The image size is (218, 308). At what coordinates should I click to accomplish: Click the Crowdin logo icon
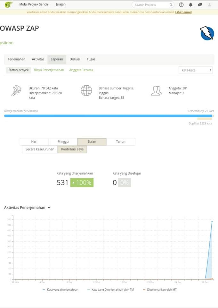9,4
